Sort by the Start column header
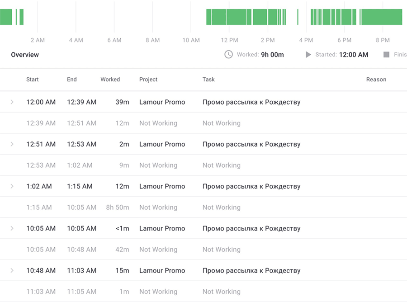 (33, 80)
